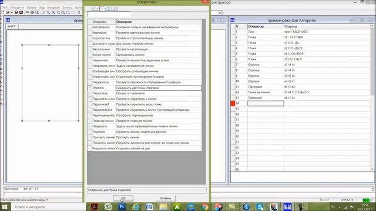Open the Вид menu
Viewport: 376px width, 211px height.
point(42,8)
